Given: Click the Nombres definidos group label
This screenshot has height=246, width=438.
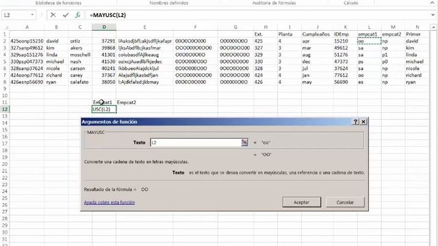Looking at the screenshot, I should (x=169, y=3).
